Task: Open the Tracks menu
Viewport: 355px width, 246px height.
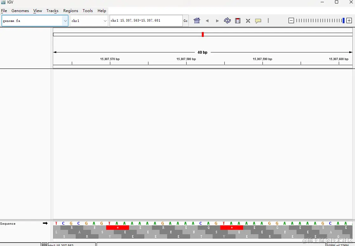Action: [x=52, y=10]
